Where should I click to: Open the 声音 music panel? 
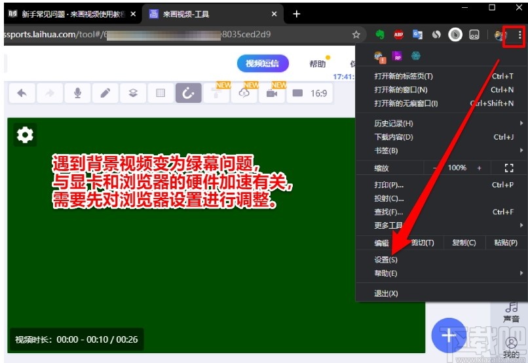511,312
